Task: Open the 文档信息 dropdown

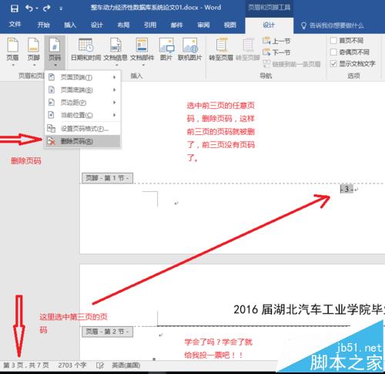Action: [115, 52]
